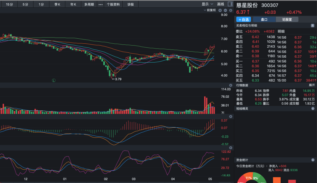Screen dimensions: 317x183
Task: Open 诊股 stock diagnosis
Action: [x=131, y=4]
